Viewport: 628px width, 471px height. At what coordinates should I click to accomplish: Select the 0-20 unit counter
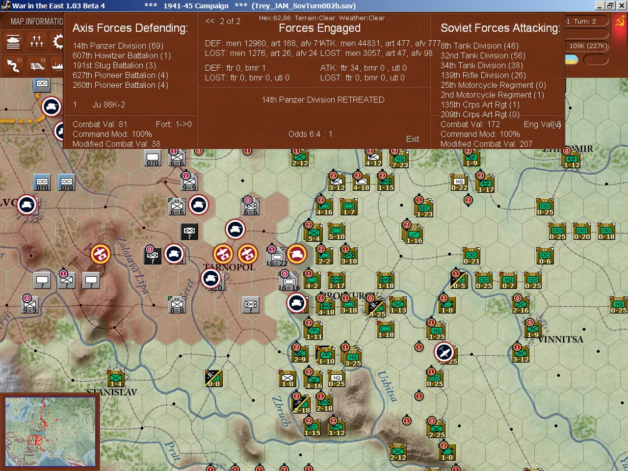click(x=582, y=231)
